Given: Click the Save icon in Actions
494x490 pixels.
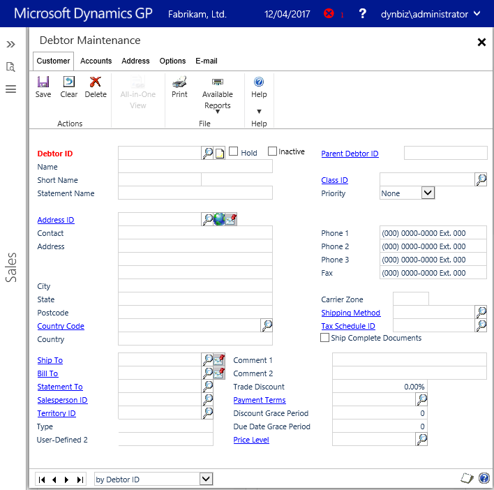Looking at the screenshot, I should 43,82.
